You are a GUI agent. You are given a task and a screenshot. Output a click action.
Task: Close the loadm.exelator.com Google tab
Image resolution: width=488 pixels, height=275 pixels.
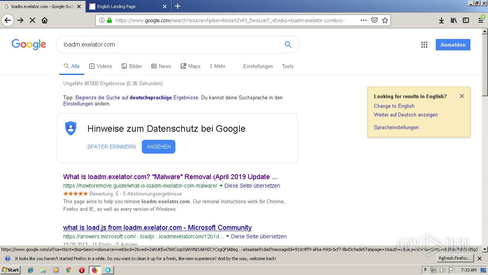point(79,6)
